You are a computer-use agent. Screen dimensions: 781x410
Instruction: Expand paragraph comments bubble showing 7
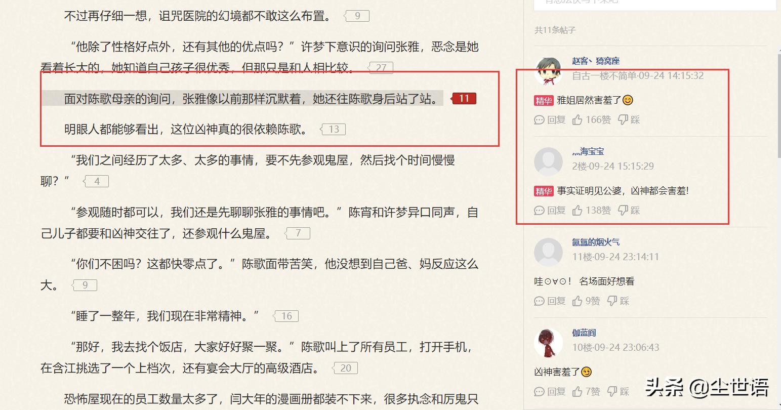[298, 233]
